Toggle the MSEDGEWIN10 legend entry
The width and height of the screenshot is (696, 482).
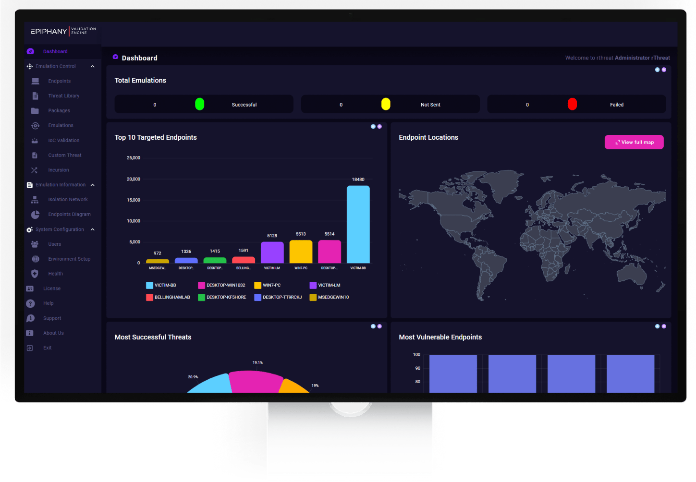click(x=330, y=298)
